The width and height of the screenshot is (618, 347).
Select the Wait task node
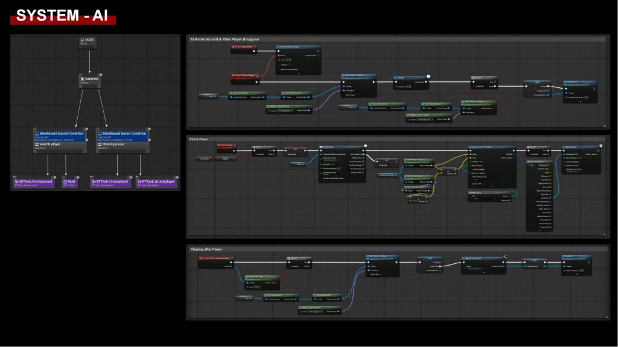(71, 182)
